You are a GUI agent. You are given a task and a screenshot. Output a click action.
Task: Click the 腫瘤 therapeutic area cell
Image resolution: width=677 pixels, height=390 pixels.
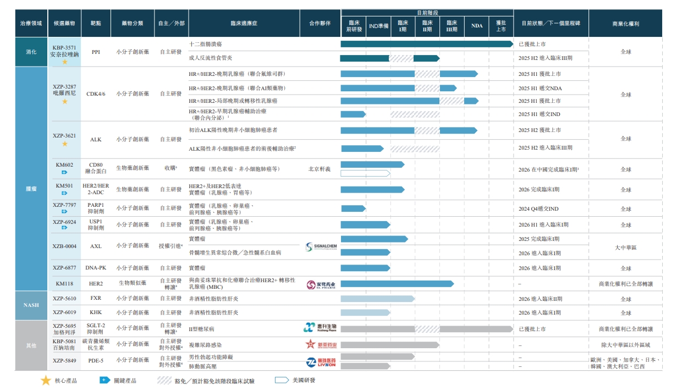coord(31,189)
